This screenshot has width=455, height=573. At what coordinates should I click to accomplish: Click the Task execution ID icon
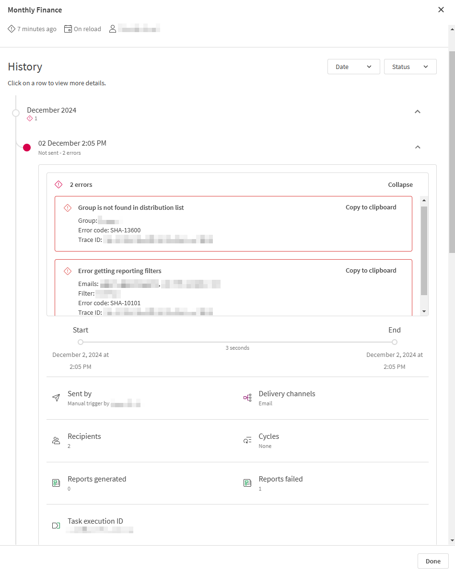56,526
